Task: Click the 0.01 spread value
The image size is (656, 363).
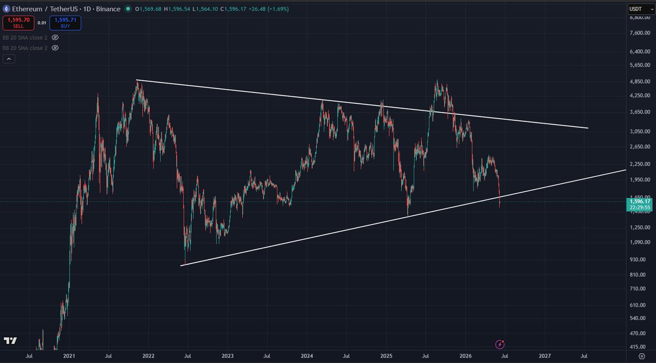Action: point(42,23)
